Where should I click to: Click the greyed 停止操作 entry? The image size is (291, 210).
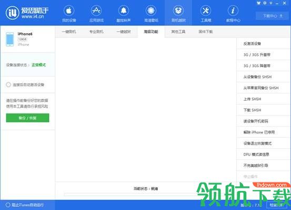pos(264,176)
